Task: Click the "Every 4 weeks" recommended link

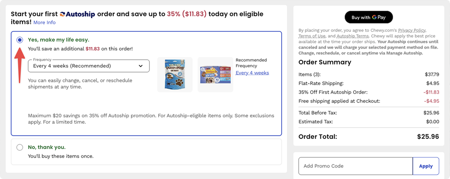Action: pyautogui.click(x=252, y=73)
